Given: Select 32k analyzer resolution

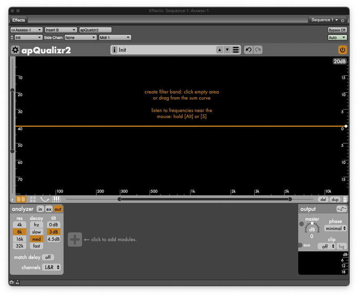Looking at the screenshot, I should pos(20,246).
